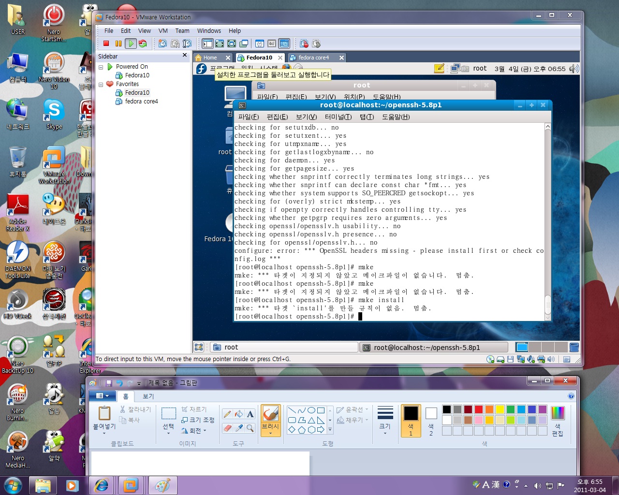Click the Capture Movie icon in VMware toolbar
This screenshot has height=495, width=619.
(x=304, y=44)
